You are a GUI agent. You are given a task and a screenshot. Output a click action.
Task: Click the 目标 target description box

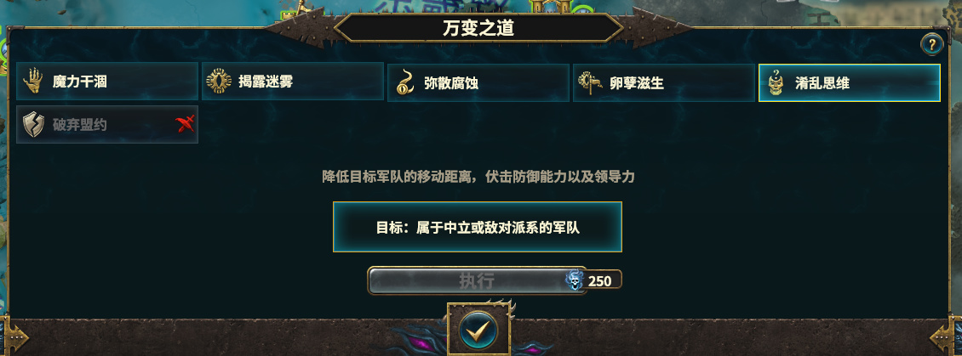tap(478, 227)
